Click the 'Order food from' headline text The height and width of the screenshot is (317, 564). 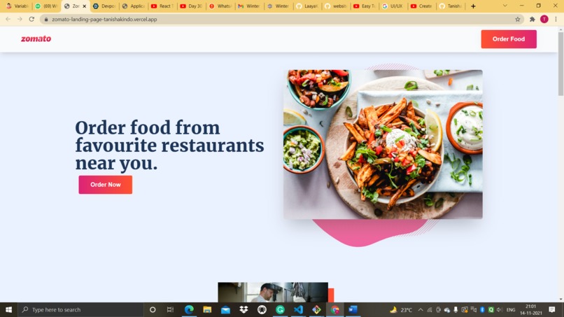click(148, 128)
